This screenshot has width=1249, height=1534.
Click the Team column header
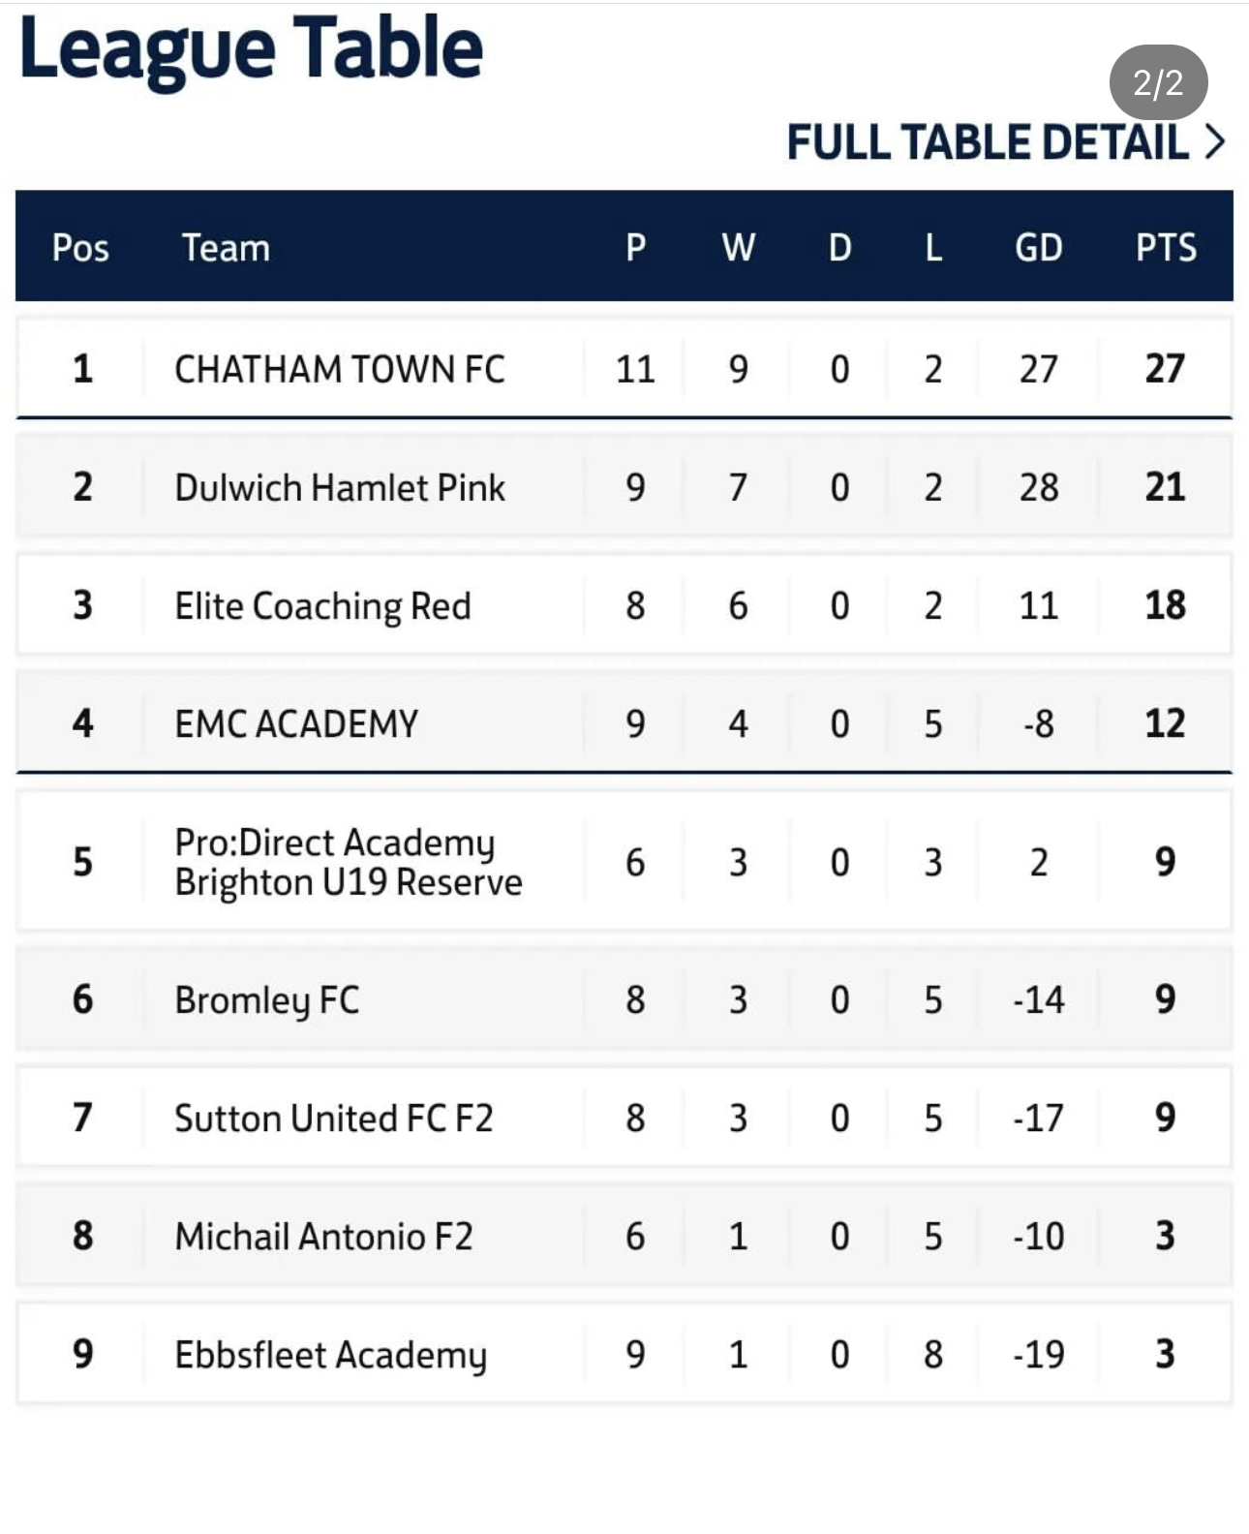tap(226, 248)
